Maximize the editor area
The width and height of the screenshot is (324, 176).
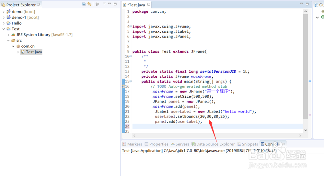[x=307, y=4]
